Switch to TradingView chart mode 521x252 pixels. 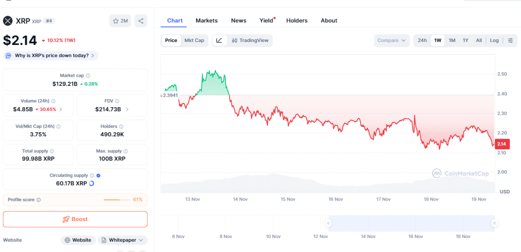(250, 41)
